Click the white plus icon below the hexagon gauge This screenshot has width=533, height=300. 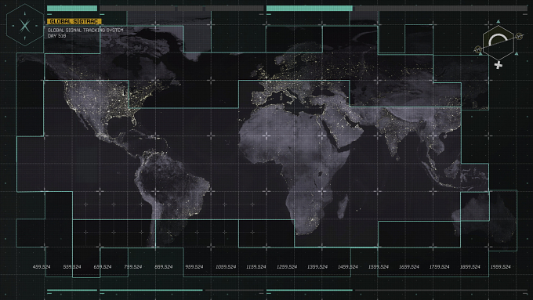[x=499, y=65]
